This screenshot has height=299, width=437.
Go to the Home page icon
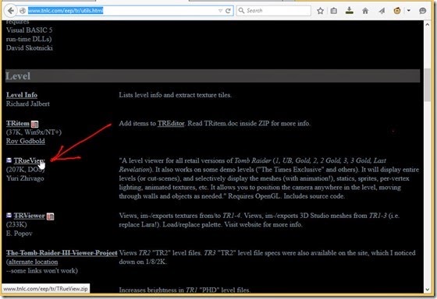[x=365, y=11]
